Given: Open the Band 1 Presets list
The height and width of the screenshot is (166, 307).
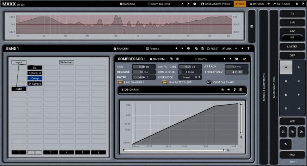Looking at the screenshot, I should point(152,49).
